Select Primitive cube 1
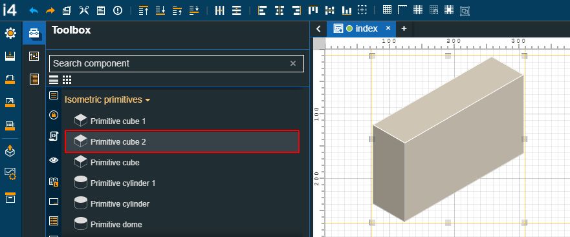Screen dimensions: 570x237 pyautogui.click(x=182, y=121)
